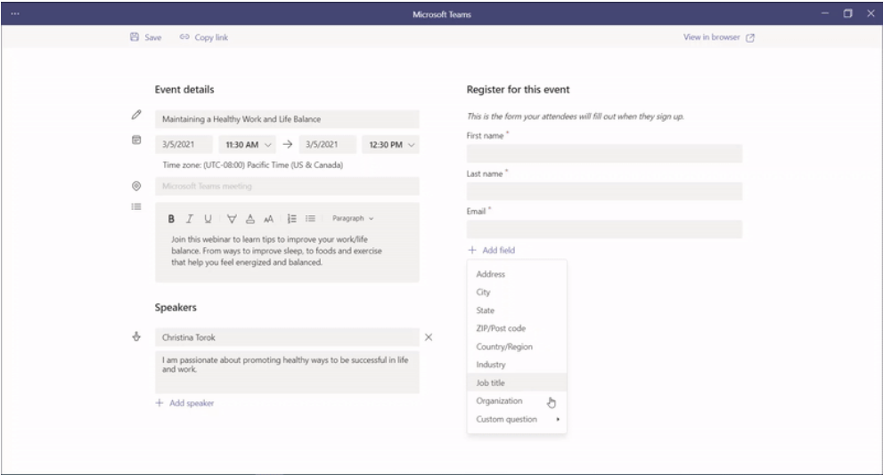
Task: Click the start date field 3/5/2021
Action: [184, 145]
